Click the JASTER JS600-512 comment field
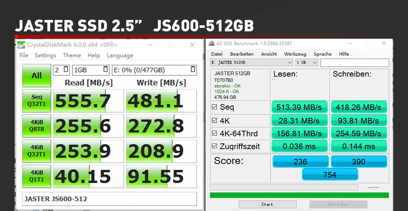This screenshot has width=408, height=211. coord(109,199)
